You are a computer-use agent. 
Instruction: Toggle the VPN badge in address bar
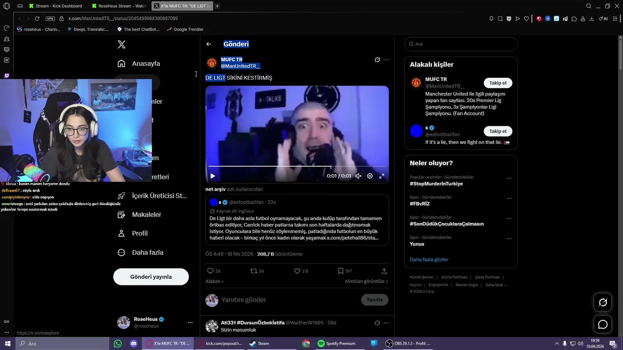[x=50, y=18]
